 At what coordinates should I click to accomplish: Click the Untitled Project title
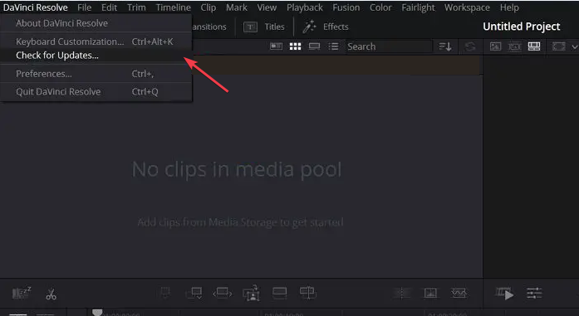(522, 27)
